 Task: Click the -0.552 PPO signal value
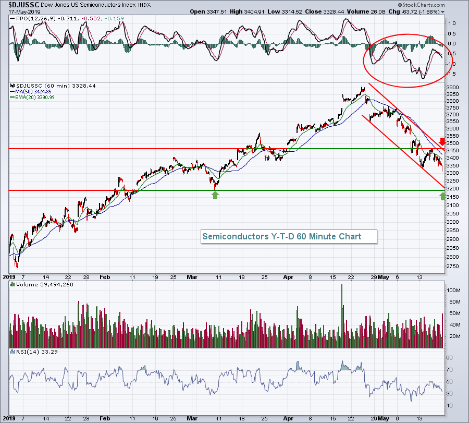coord(90,19)
